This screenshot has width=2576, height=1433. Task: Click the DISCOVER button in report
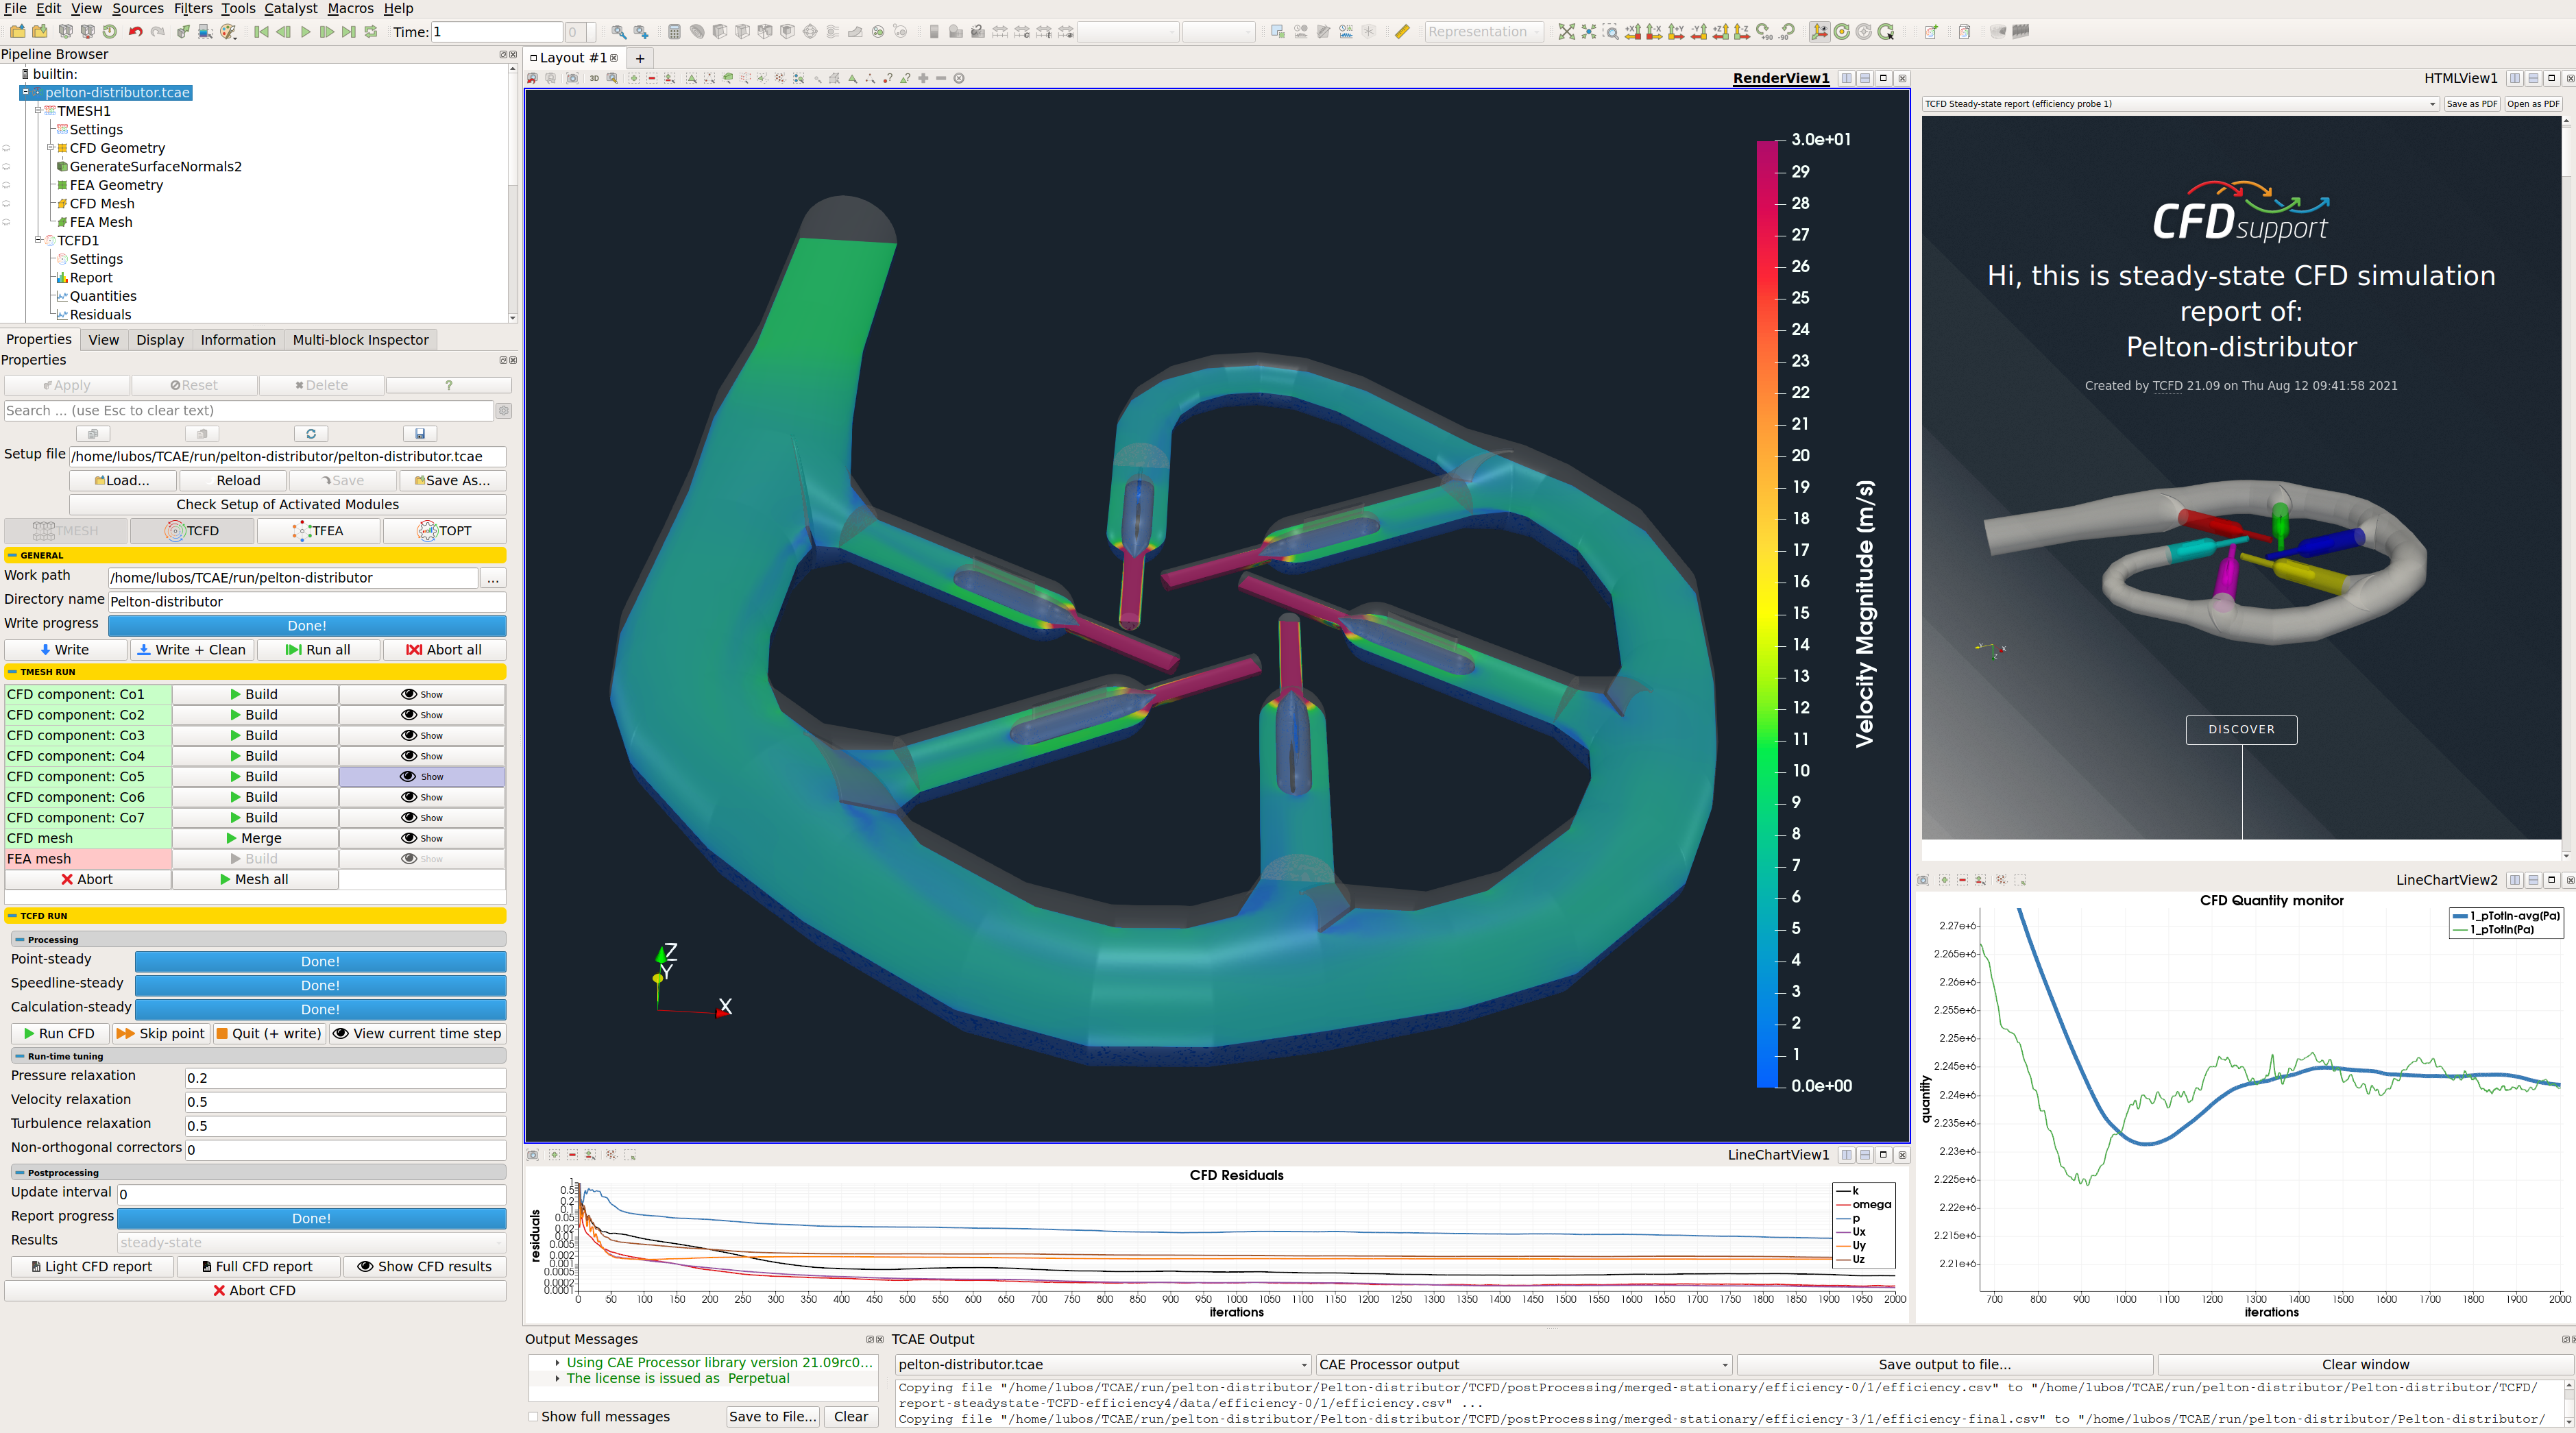[2241, 730]
